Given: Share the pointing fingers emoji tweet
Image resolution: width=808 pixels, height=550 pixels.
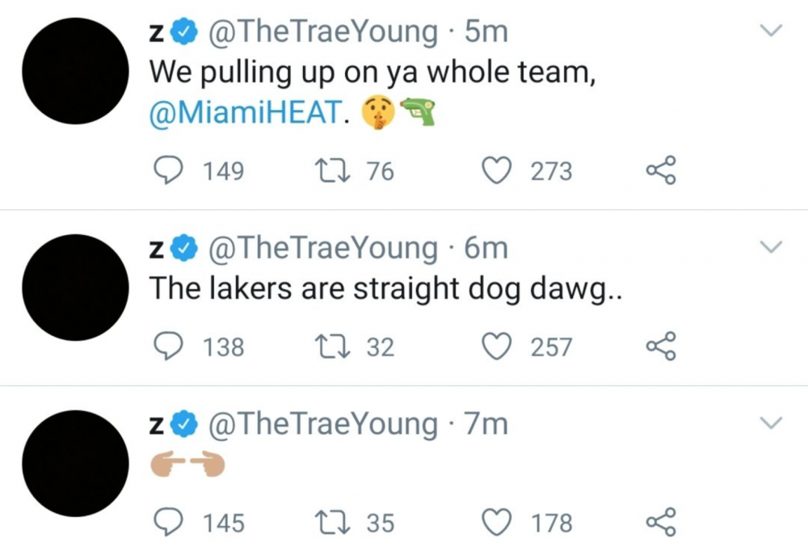Looking at the screenshot, I should 661,523.
